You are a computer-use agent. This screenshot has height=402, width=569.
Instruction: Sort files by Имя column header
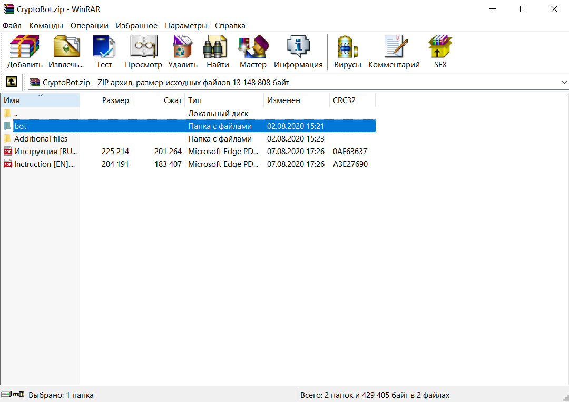(x=40, y=100)
